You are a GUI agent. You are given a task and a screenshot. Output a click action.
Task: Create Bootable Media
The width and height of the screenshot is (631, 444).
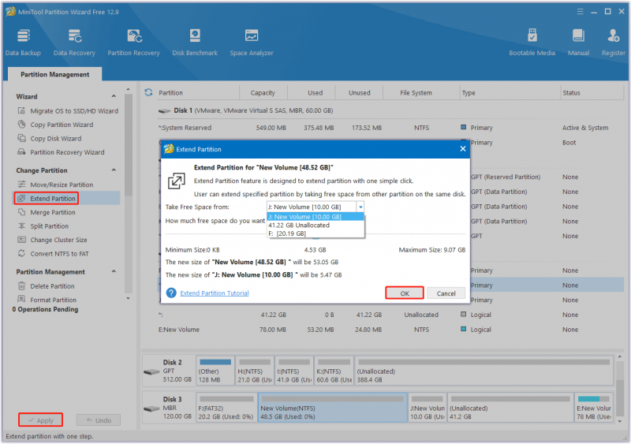pos(532,43)
